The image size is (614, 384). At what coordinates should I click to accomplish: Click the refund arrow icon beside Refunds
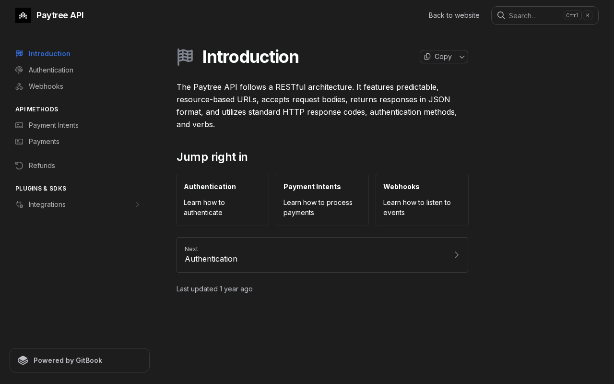(19, 166)
